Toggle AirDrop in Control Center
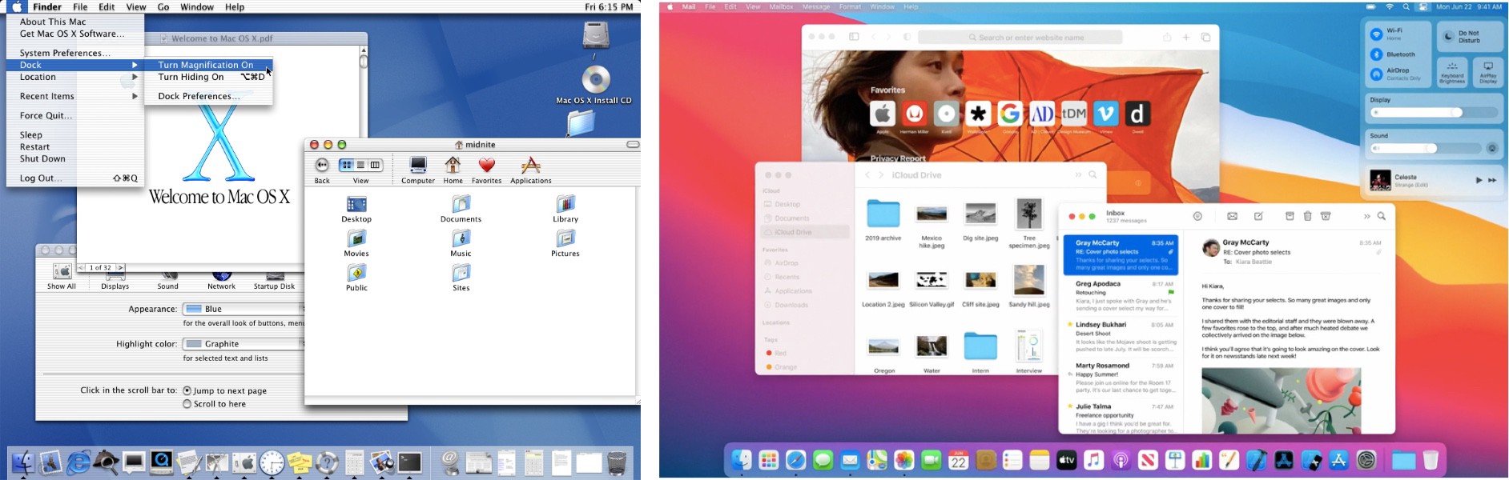This screenshot has height=480, width=1509. pos(1376,74)
